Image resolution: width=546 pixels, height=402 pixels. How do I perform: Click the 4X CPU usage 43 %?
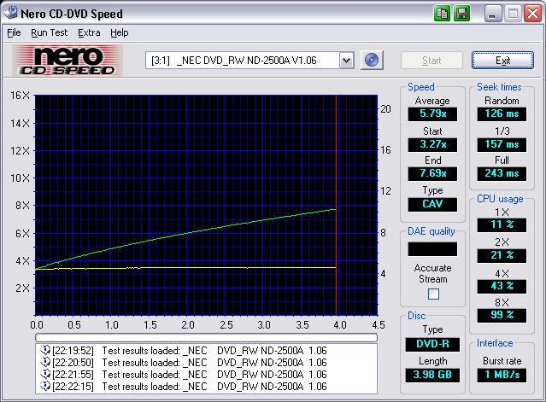pos(502,286)
